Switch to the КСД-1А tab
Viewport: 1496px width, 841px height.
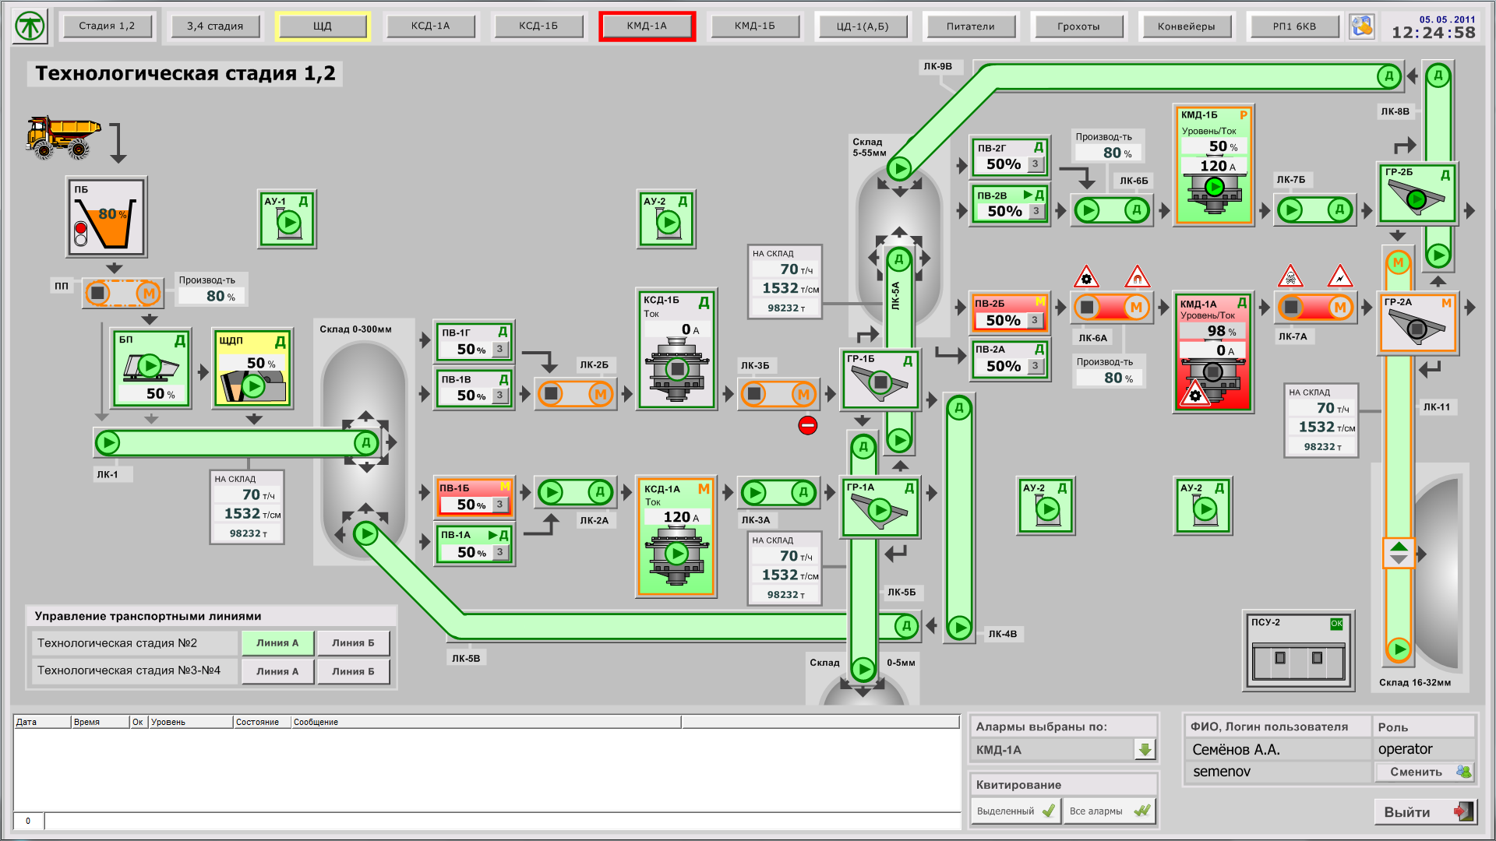pyautogui.click(x=431, y=26)
